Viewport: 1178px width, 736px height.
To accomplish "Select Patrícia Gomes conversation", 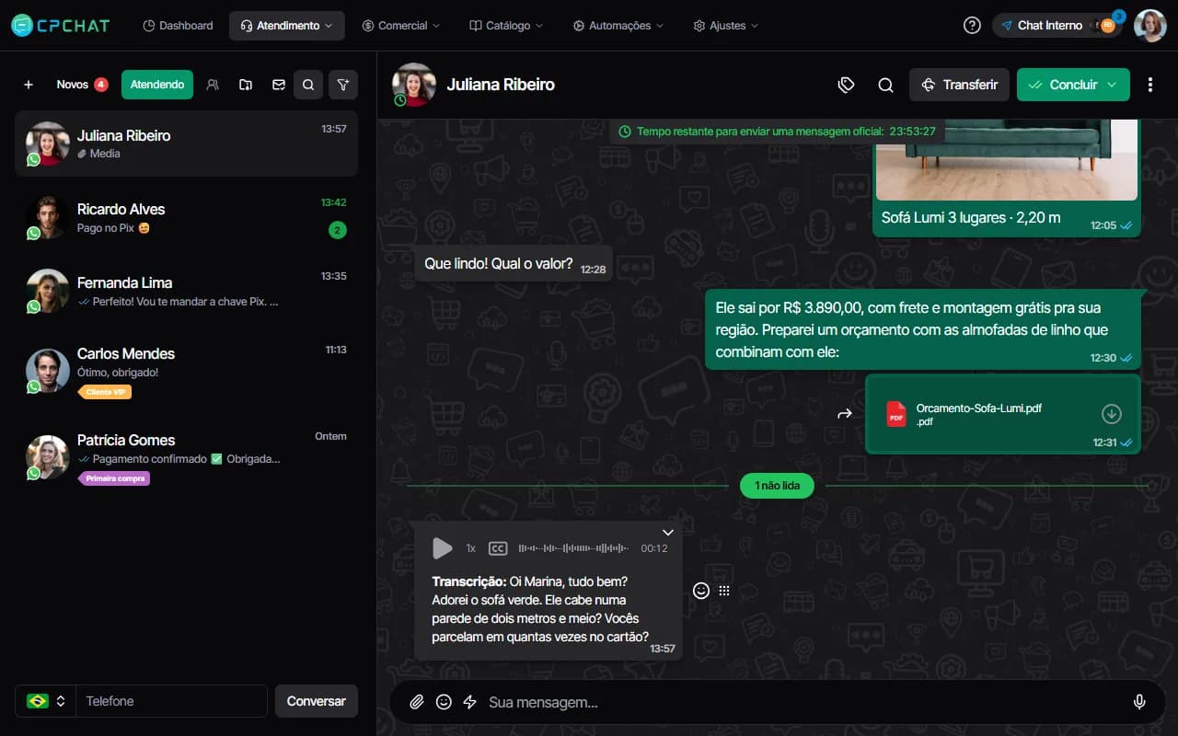I will pyautogui.click(x=186, y=458).
